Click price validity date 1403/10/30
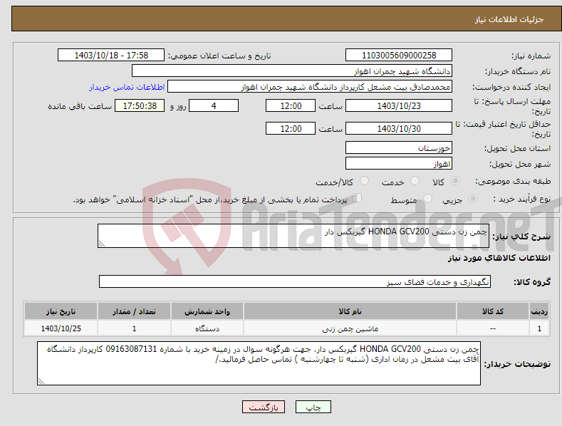562x426 pixels. (x=399, y=128)
